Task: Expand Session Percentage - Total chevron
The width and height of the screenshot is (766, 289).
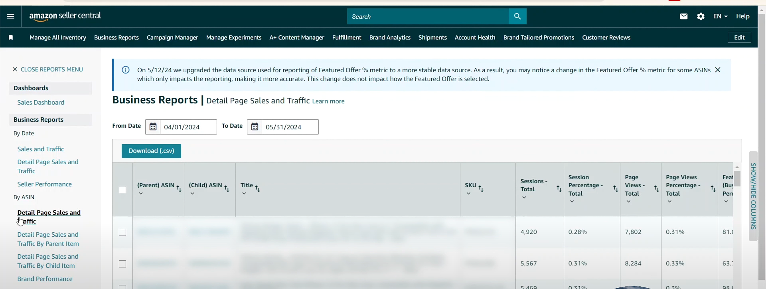Action: tap(572, 202)
